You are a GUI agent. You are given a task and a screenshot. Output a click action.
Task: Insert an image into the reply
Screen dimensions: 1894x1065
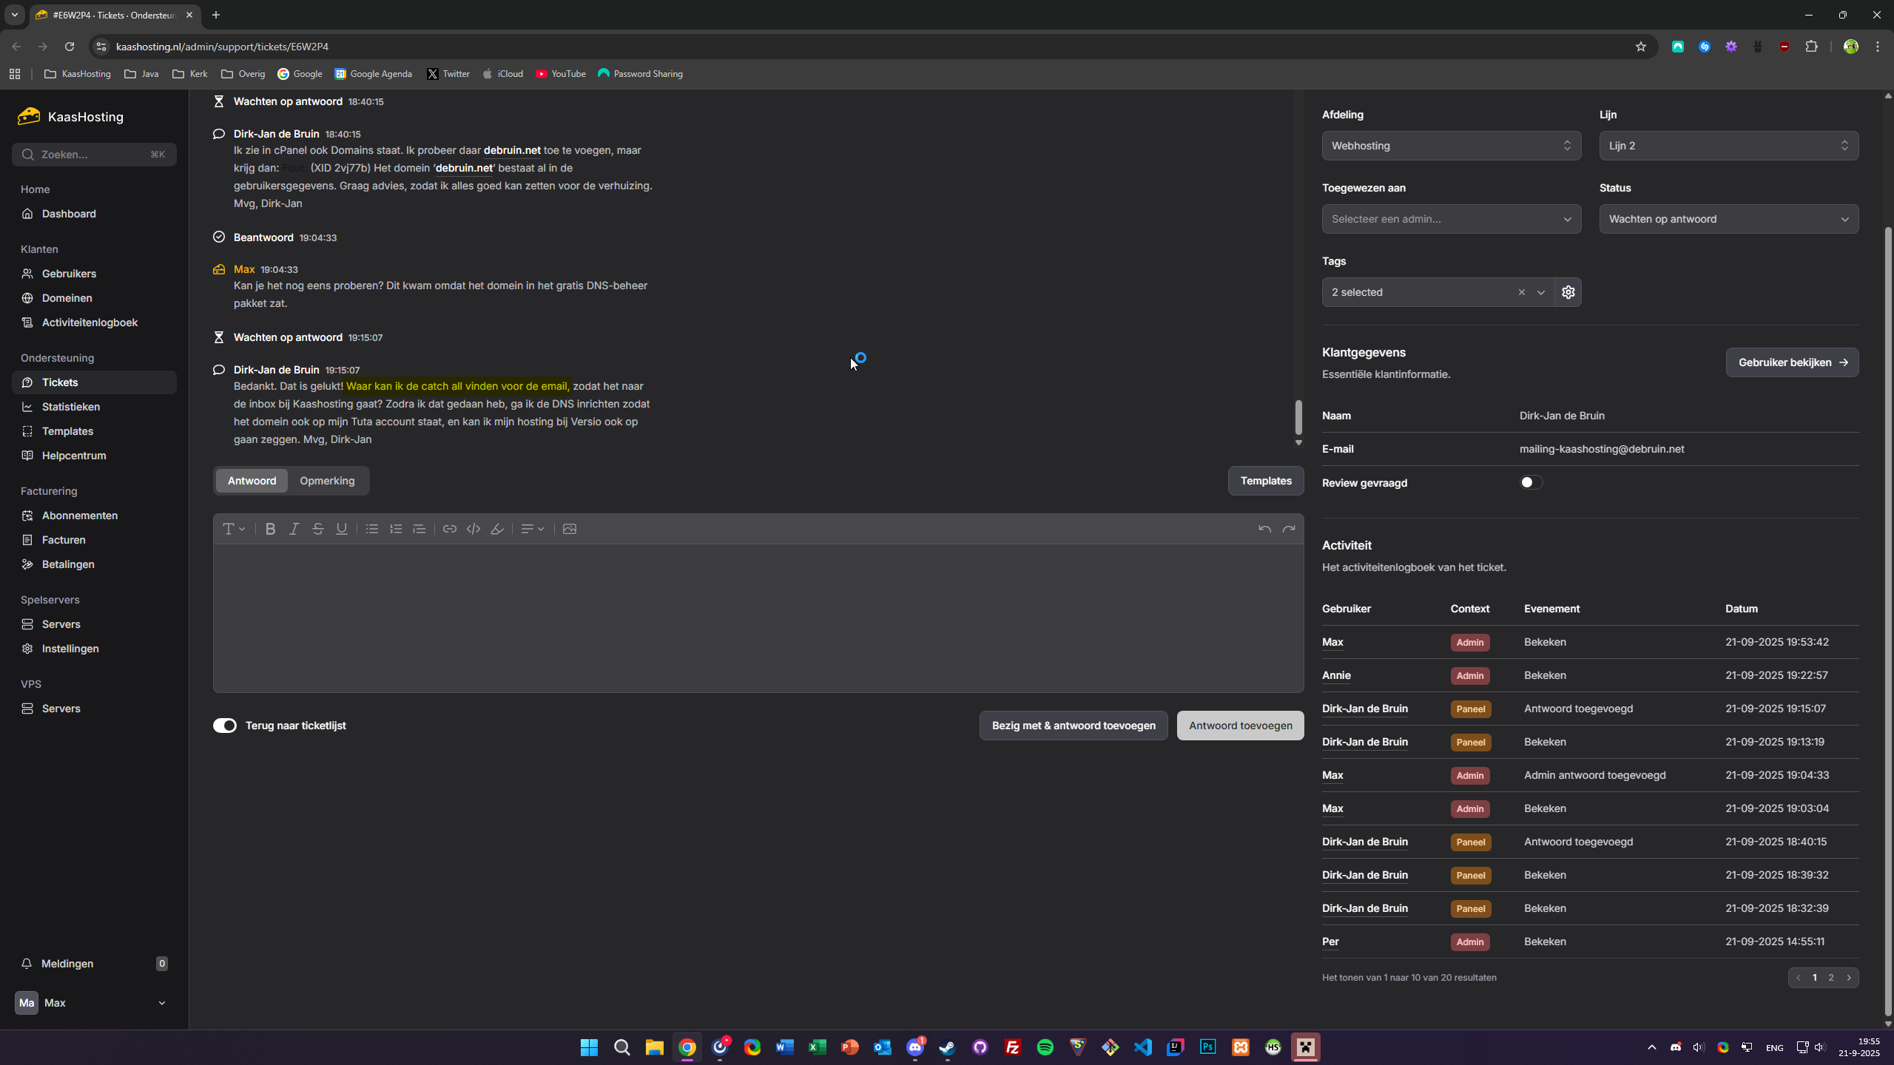(570, 529)
